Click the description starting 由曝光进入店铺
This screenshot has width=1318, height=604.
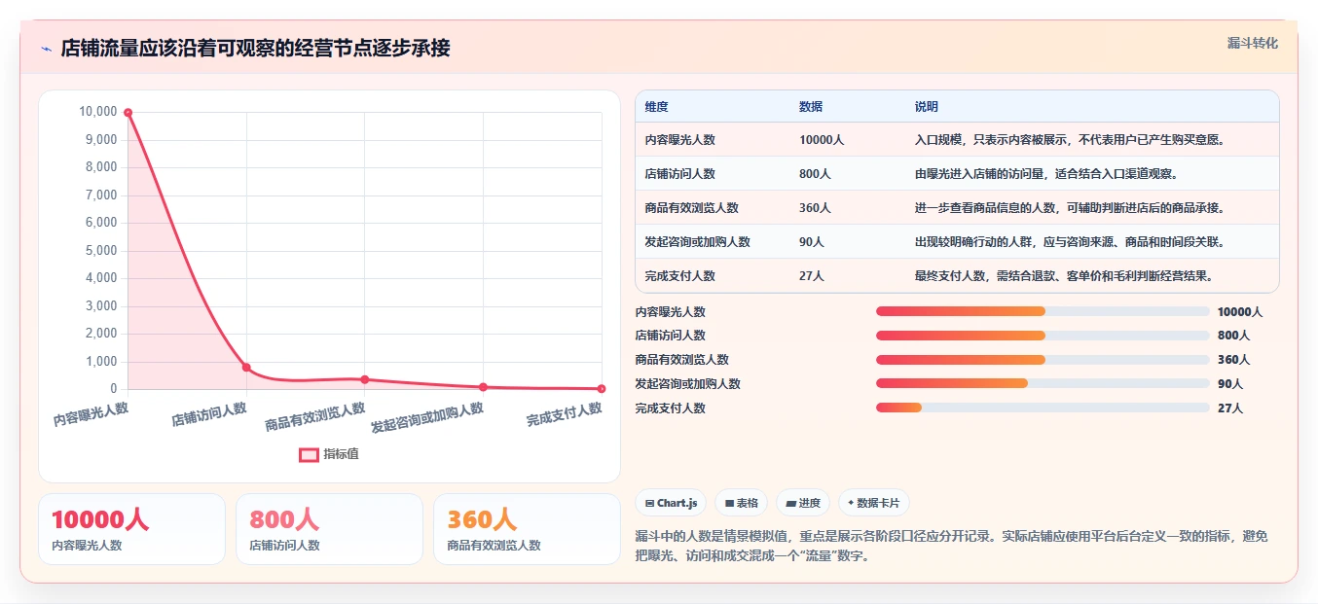tap(1046, 174)
